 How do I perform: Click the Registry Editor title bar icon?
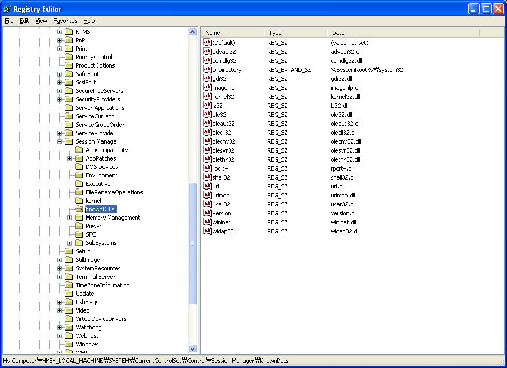6,9
